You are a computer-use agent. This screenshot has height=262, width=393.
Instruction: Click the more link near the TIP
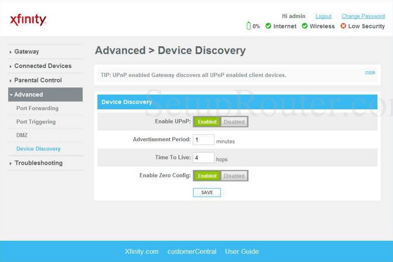370,72
